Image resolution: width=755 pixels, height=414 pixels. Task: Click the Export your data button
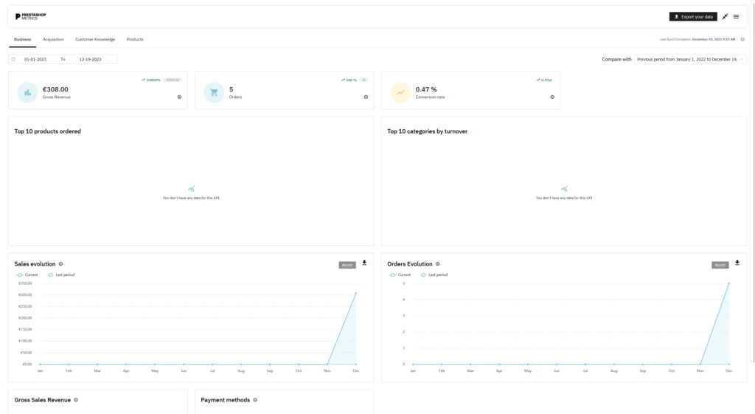(693, 17)
